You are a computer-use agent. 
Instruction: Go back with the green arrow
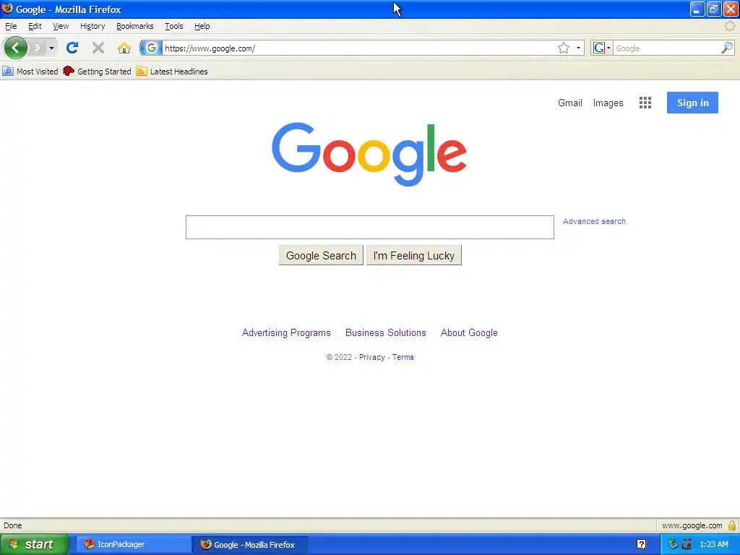15,48
